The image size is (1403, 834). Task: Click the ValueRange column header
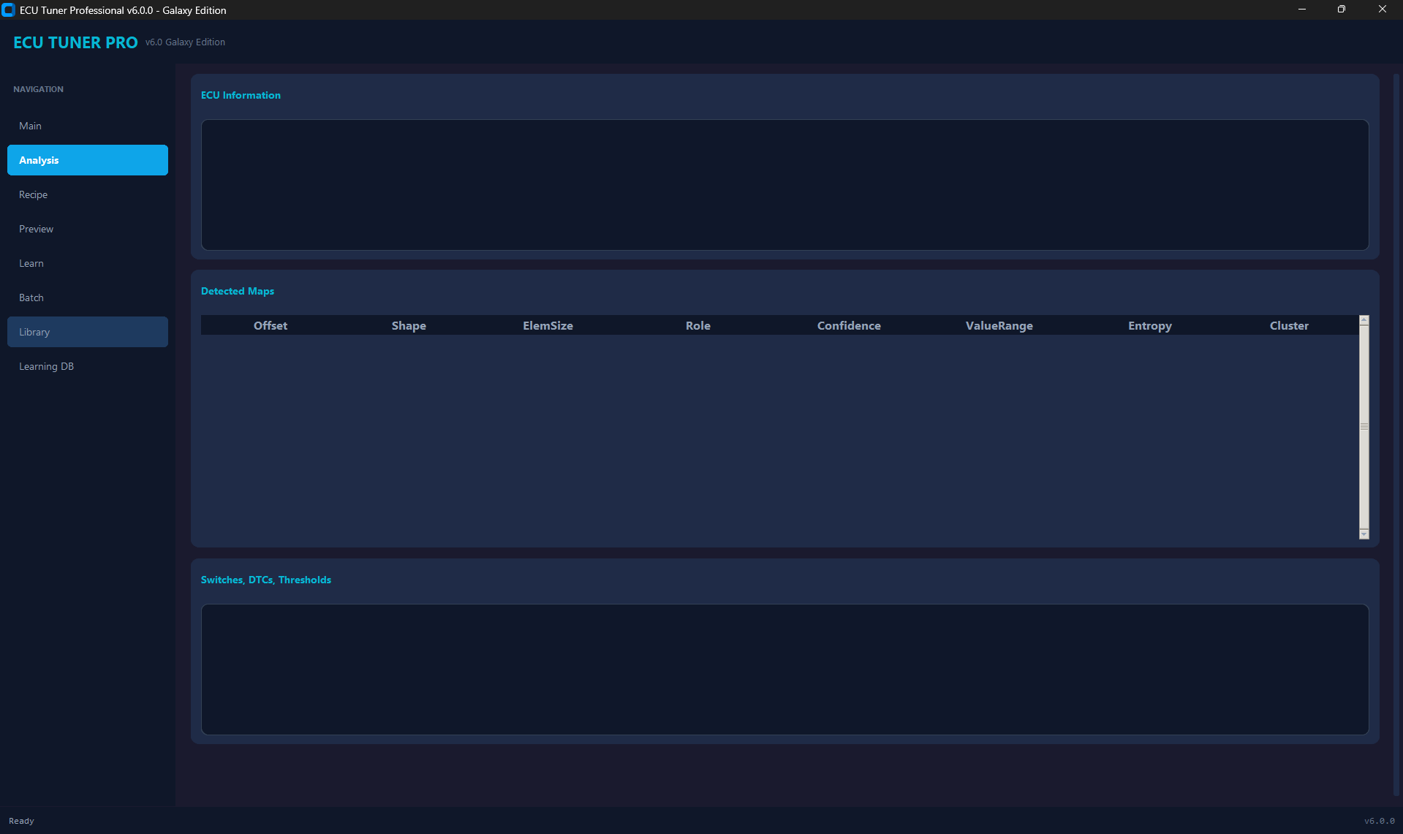[x=999, y=325]
